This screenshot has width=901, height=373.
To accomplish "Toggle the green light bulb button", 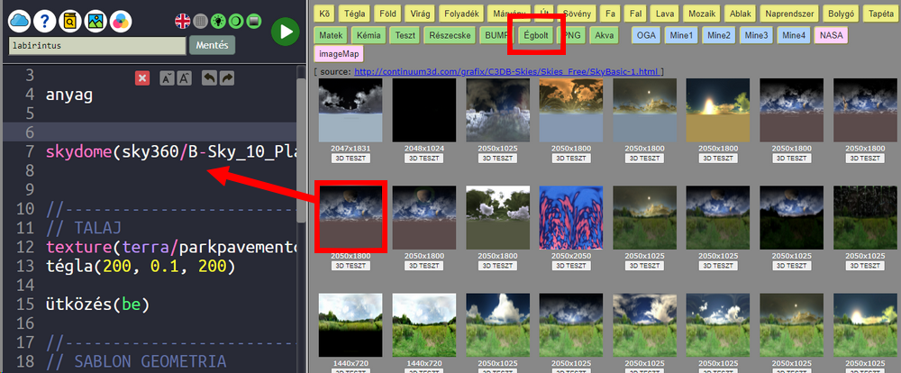I will [218, 20].
